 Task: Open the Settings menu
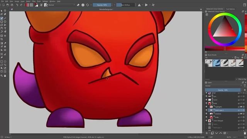point(45,1)
